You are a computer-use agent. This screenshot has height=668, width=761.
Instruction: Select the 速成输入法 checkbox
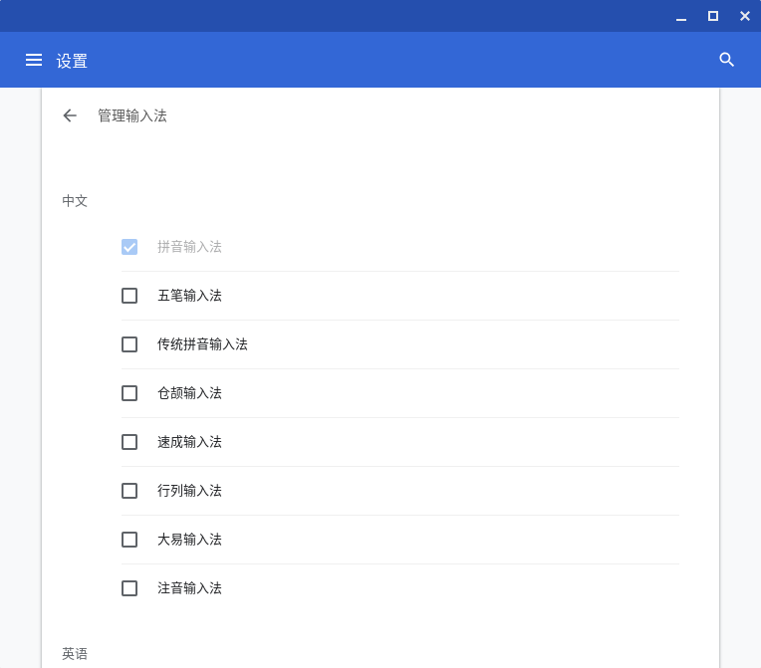(129, 442)
